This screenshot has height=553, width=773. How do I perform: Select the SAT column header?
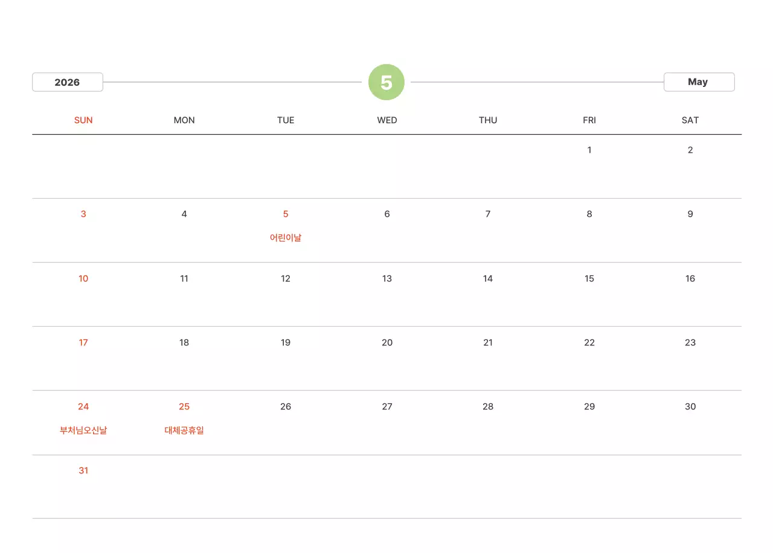coord(690,120)
